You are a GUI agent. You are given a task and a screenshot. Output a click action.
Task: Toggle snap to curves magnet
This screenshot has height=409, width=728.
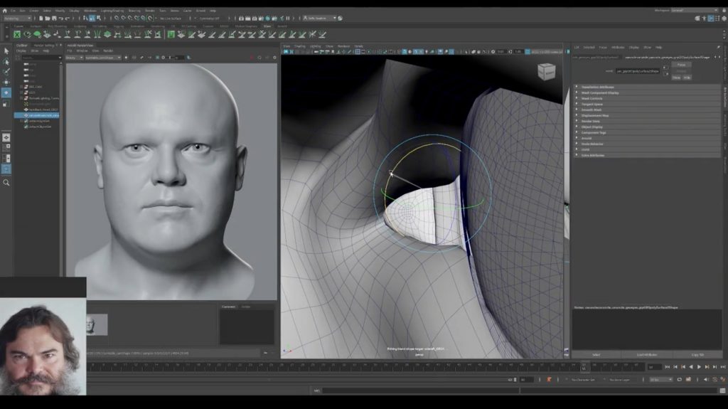point(123,18)
